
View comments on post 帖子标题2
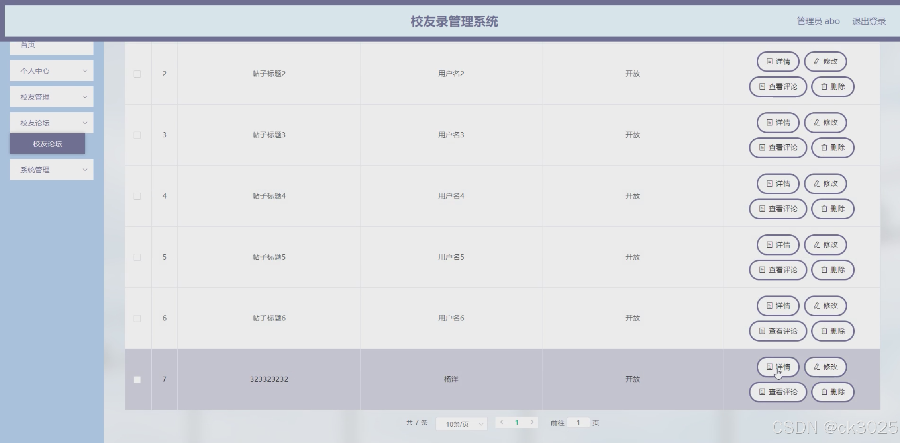pyautogui.click(x=778, y=86)
